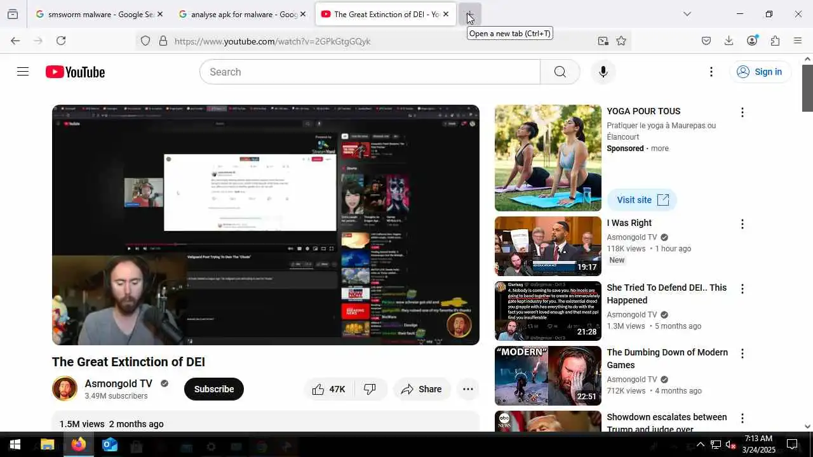This screenshot has width=813, height=457.
Task: Open more actions menu next to Share
Action: coord(468,389)
